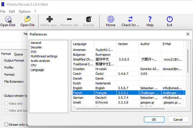Select the Dutch language row

point(129,83)
